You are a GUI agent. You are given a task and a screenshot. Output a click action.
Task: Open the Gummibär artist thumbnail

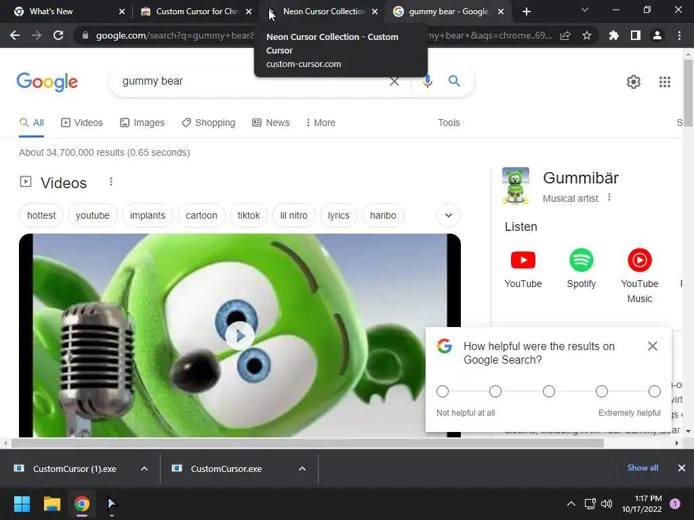515,186
